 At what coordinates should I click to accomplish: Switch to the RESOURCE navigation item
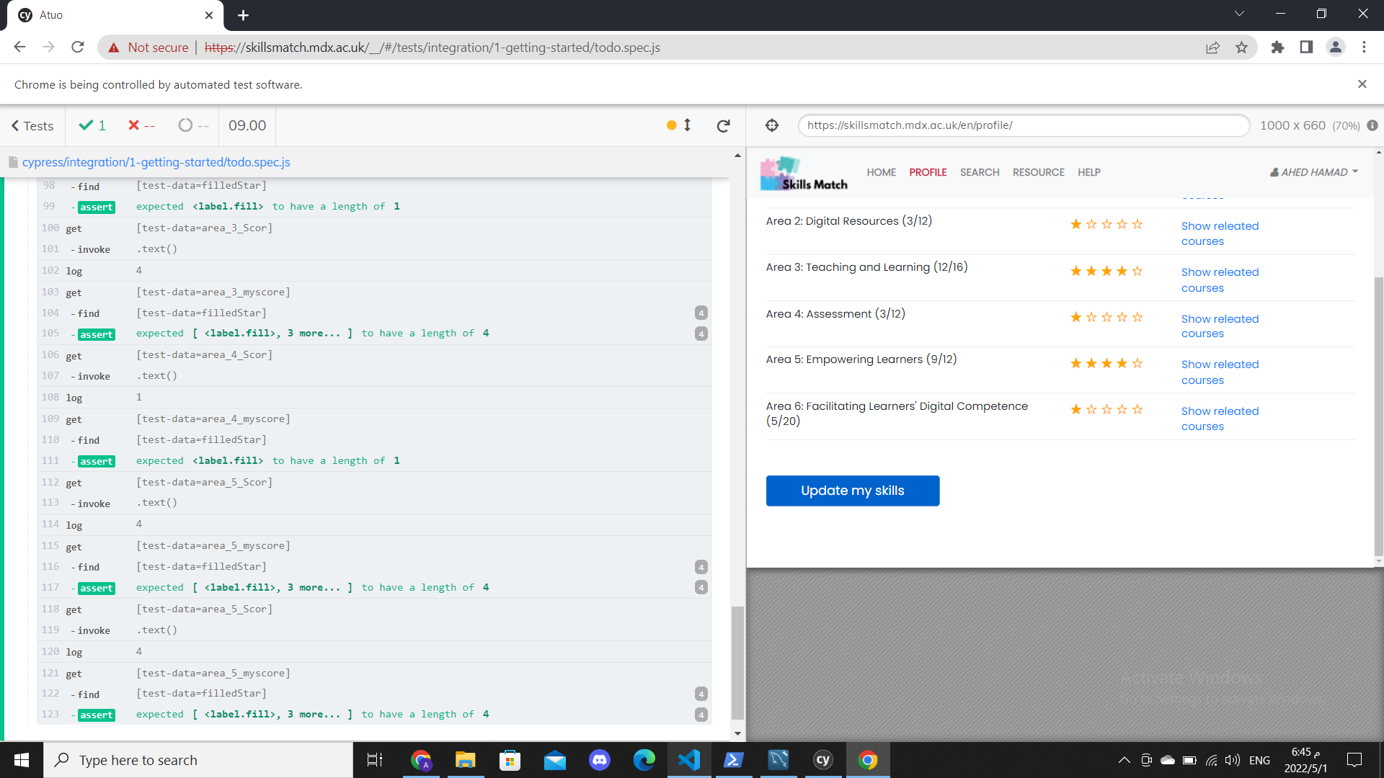(x=1038, y=172)
